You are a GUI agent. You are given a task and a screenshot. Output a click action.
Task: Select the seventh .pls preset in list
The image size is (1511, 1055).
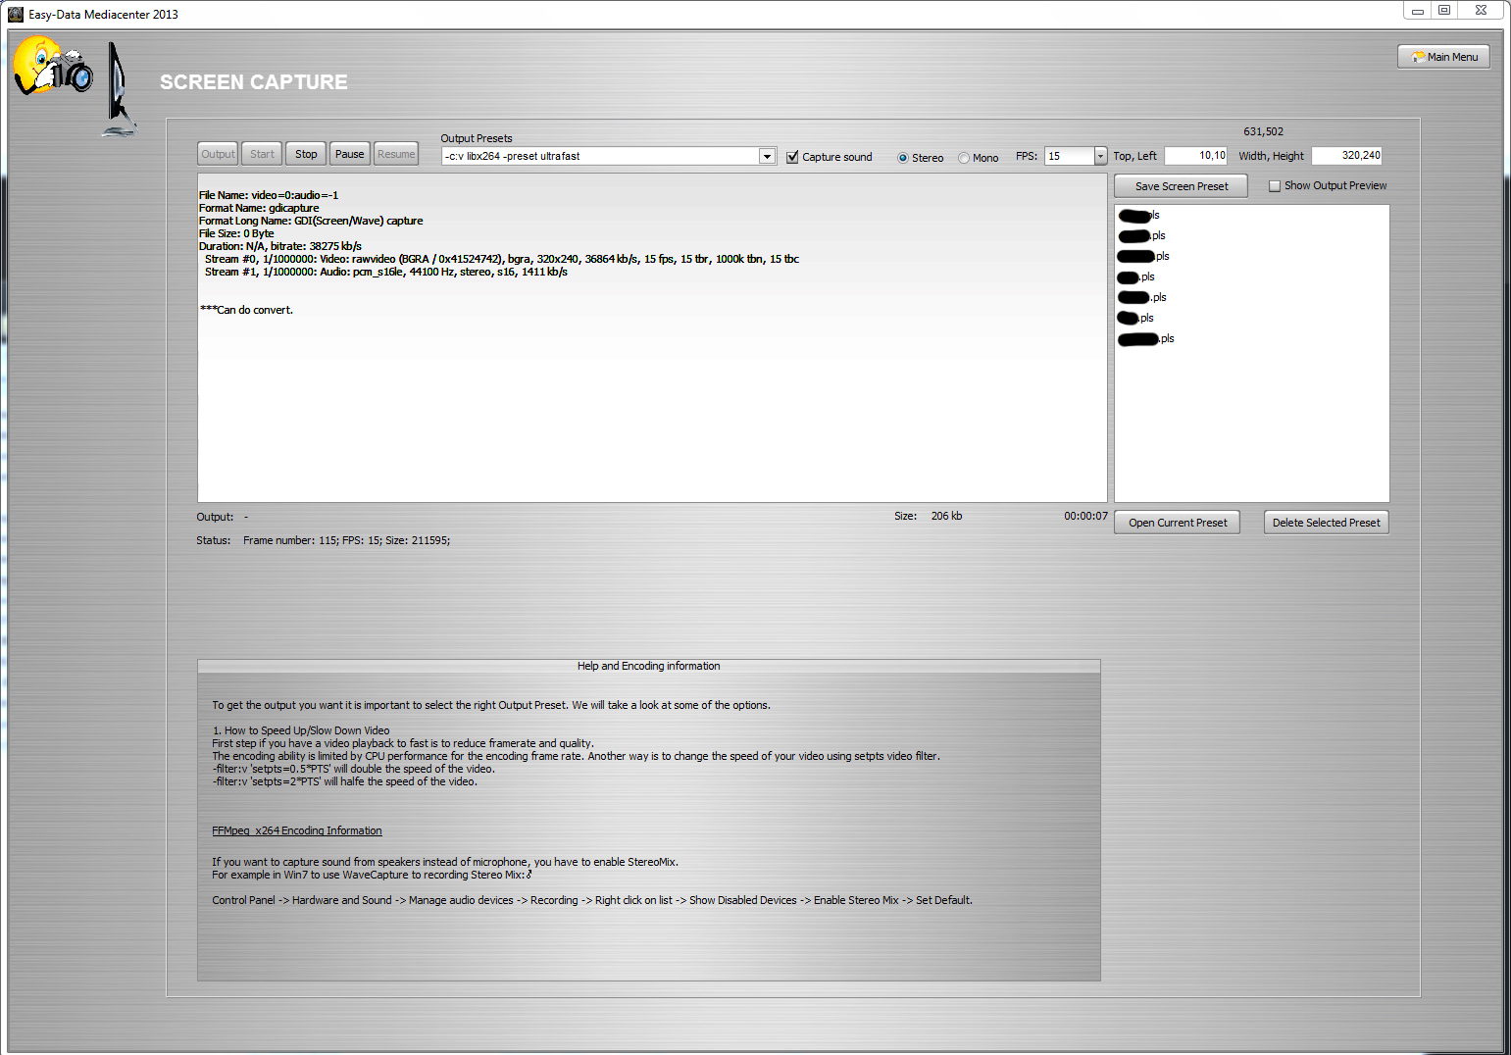[1145, 339]
